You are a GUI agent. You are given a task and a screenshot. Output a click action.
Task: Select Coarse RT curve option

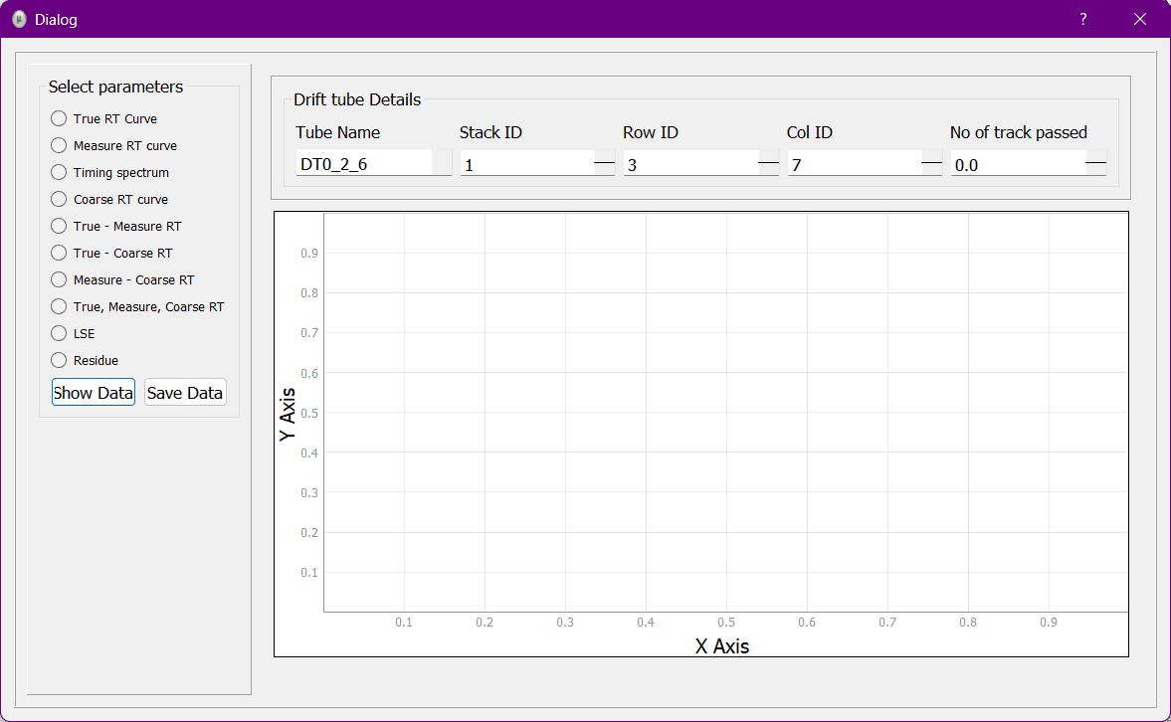point(109,199)
